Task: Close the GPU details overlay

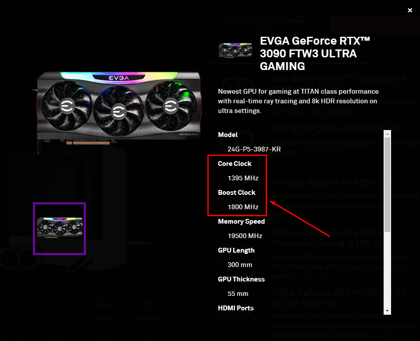Action: click(410, 10)
